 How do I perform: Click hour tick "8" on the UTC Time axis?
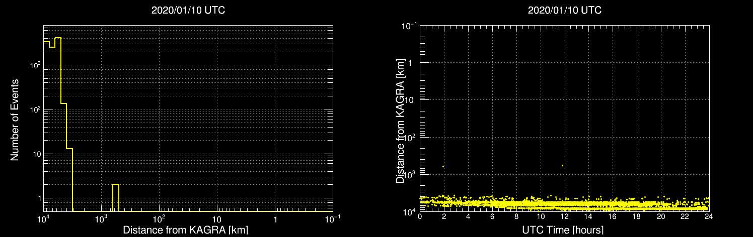[516, 216]
